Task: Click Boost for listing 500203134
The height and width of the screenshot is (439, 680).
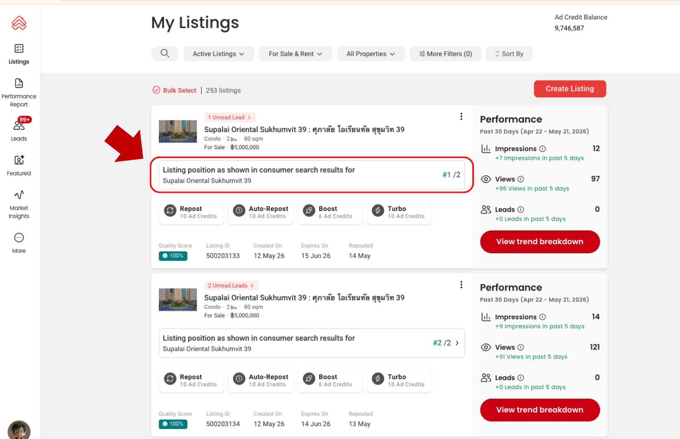Action: pos(330,380)
